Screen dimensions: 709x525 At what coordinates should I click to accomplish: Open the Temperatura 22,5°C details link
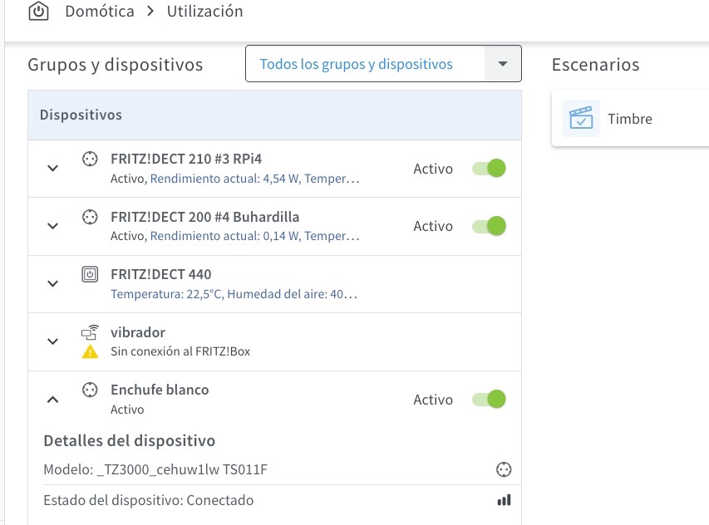click(x=166, y=294)
